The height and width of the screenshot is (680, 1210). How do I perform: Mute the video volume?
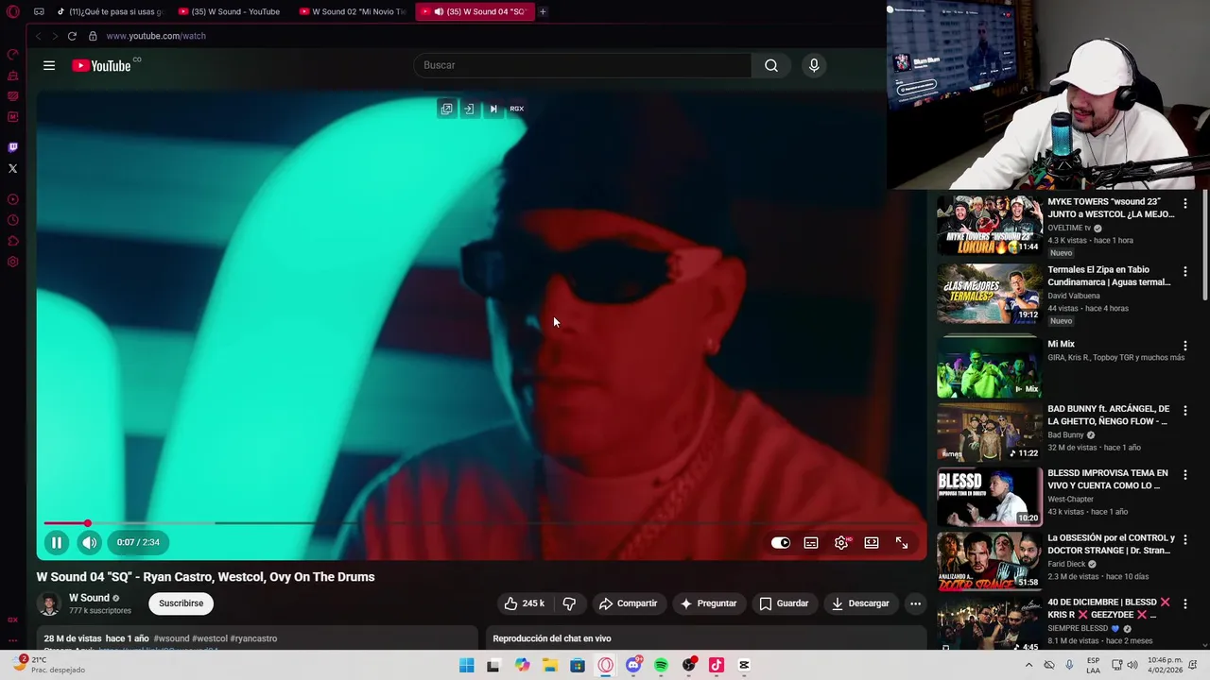(x=89, y=542)
